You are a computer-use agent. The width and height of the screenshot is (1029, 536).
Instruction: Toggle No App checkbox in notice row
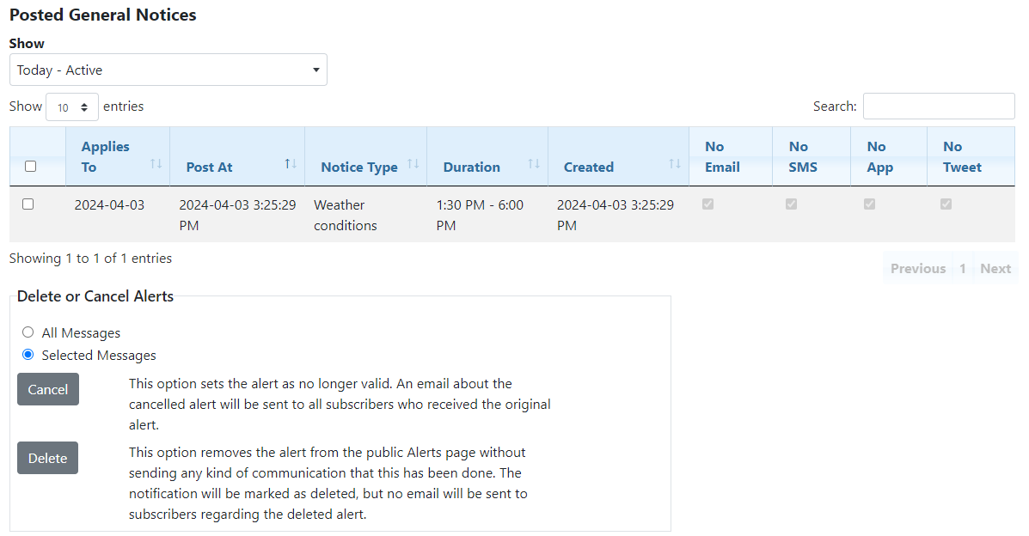pos(869,204)
